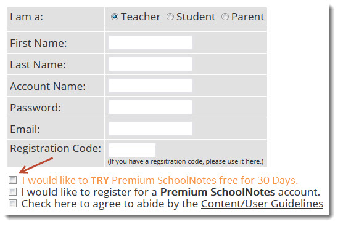Check the 30-day free trial checkbox
Image resolution: width=359 pixels, height=243 pixels.
coord(13,180)
